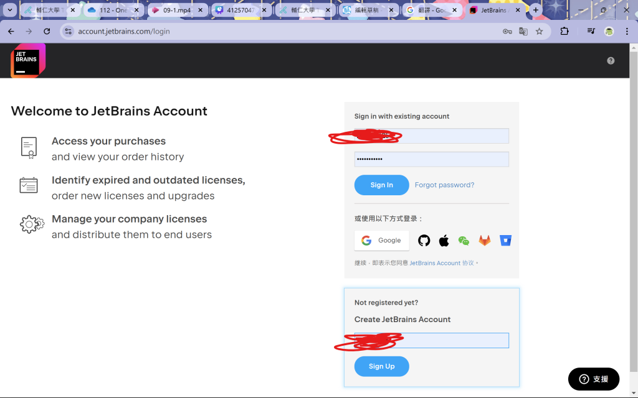Sign in with Google button
638x398 pixels.
[382, 241]
